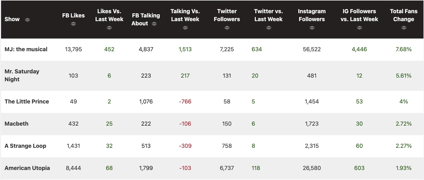Click the Macbeth show name
The height and width of the screenshot is (180, 424).
16,124
